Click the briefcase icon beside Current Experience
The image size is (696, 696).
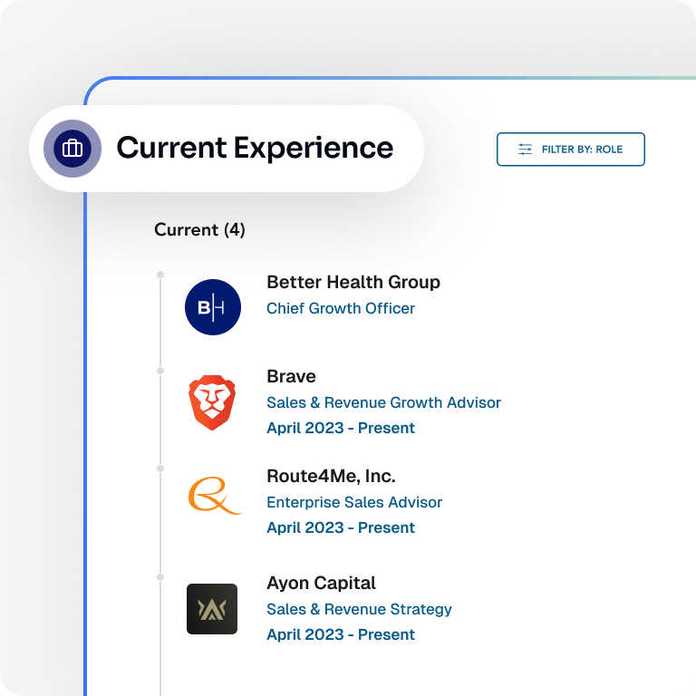click(x=72, y=148)
